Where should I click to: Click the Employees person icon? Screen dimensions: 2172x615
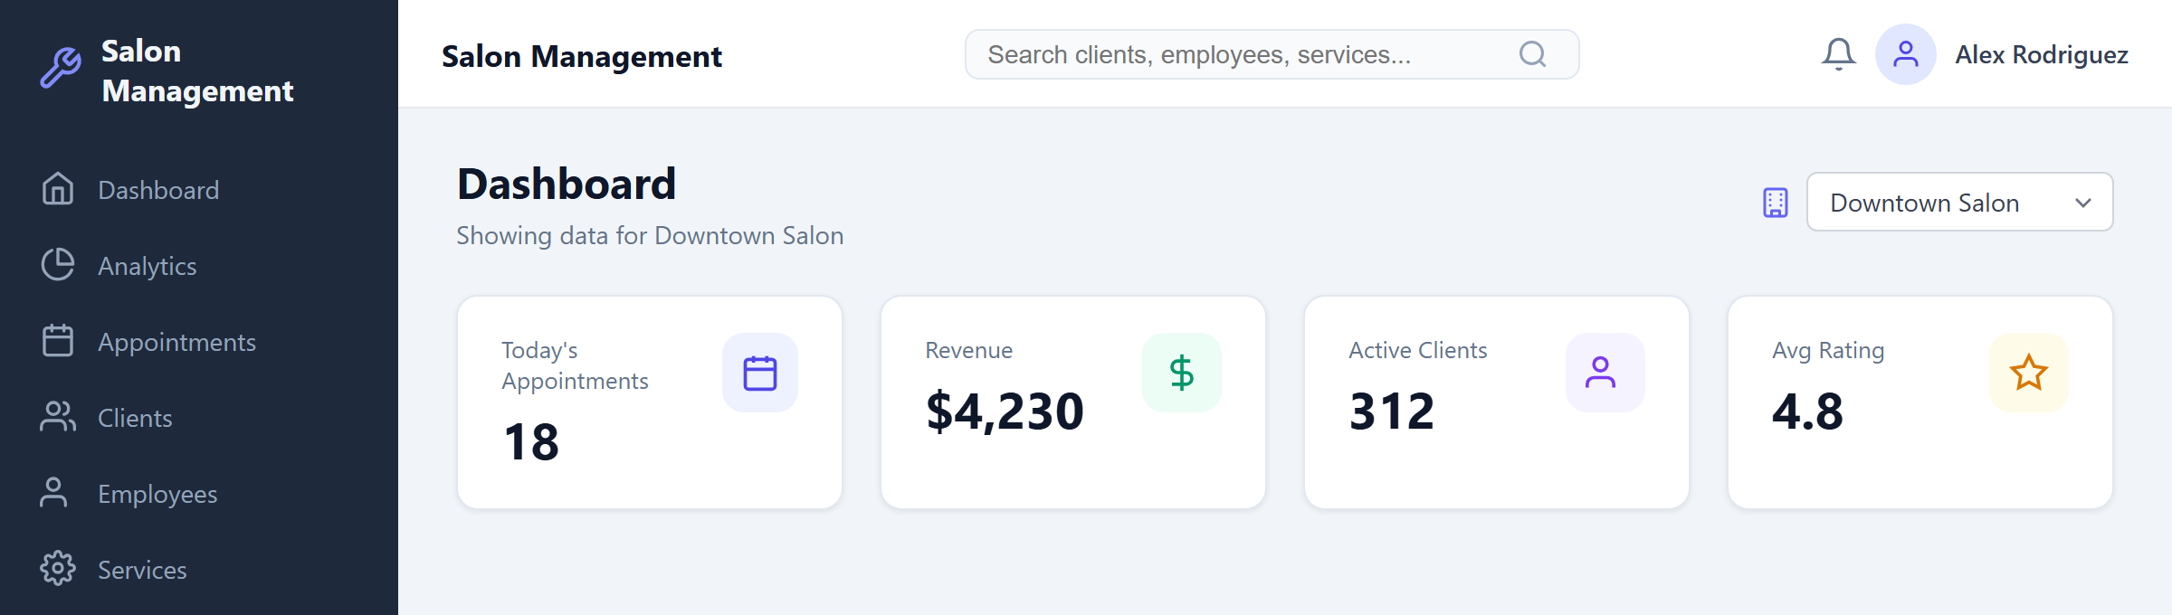[x=58, y=493]
